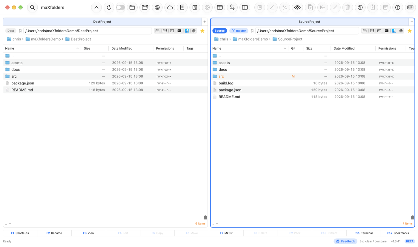The width and height of the screenshot is (418, 247).
Task: Click the sync-arrows-in-square toolbar icon
Action: click(195, 7)
